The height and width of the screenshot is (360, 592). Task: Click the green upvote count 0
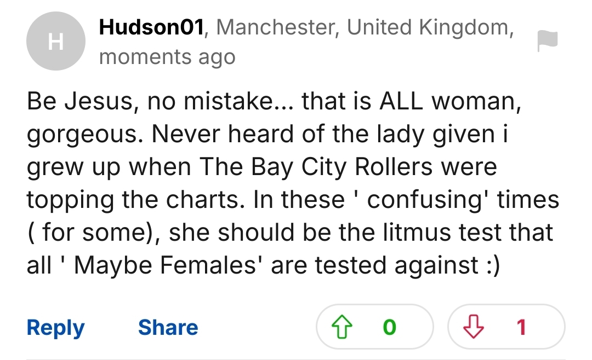(x=390, y=327)
